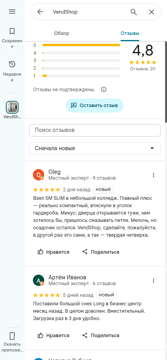Click Отзывов: 20 count text
This screenshot has width=167, height=360.
[143, 69]
